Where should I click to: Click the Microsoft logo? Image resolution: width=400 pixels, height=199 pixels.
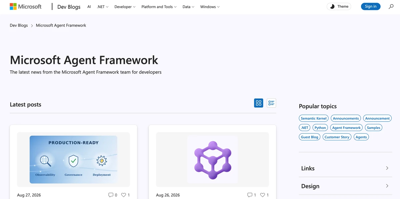click(26, 6)
